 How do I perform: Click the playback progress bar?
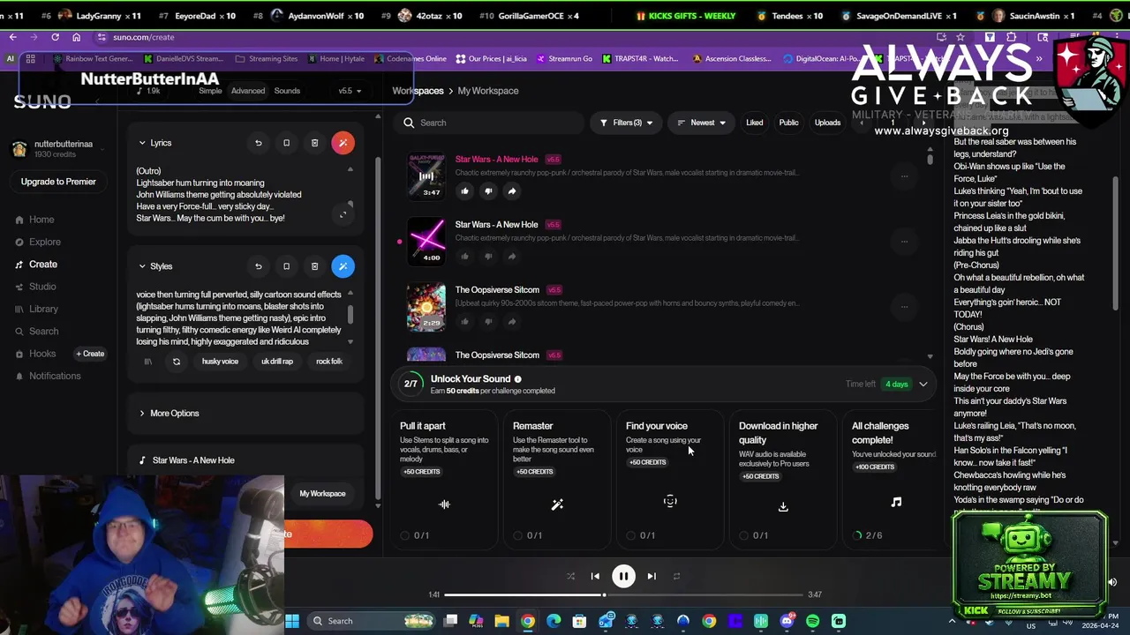click(x=623, y=595)
